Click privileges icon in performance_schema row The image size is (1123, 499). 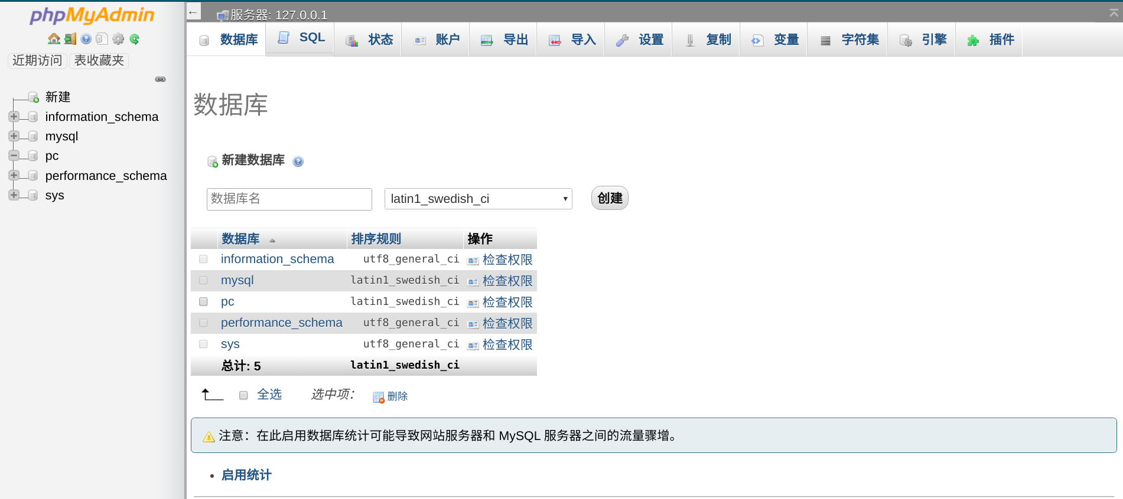coord(473,324)
